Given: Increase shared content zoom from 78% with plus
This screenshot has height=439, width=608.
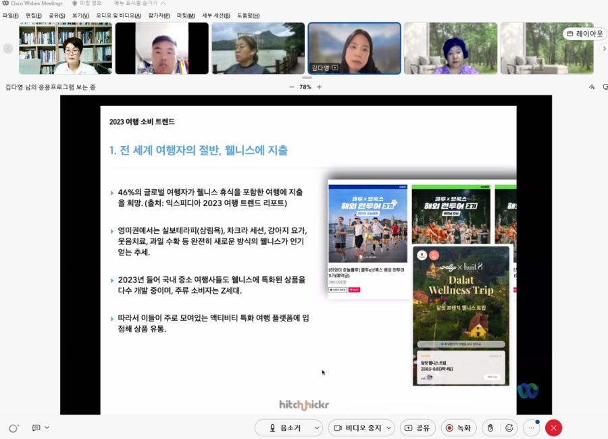Looking at the screenshot, I should coord(318,86).
